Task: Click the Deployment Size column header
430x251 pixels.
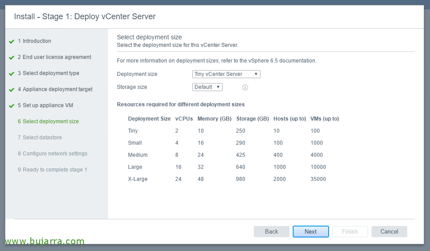Action: pyautogui.click(x=149, y=119)
